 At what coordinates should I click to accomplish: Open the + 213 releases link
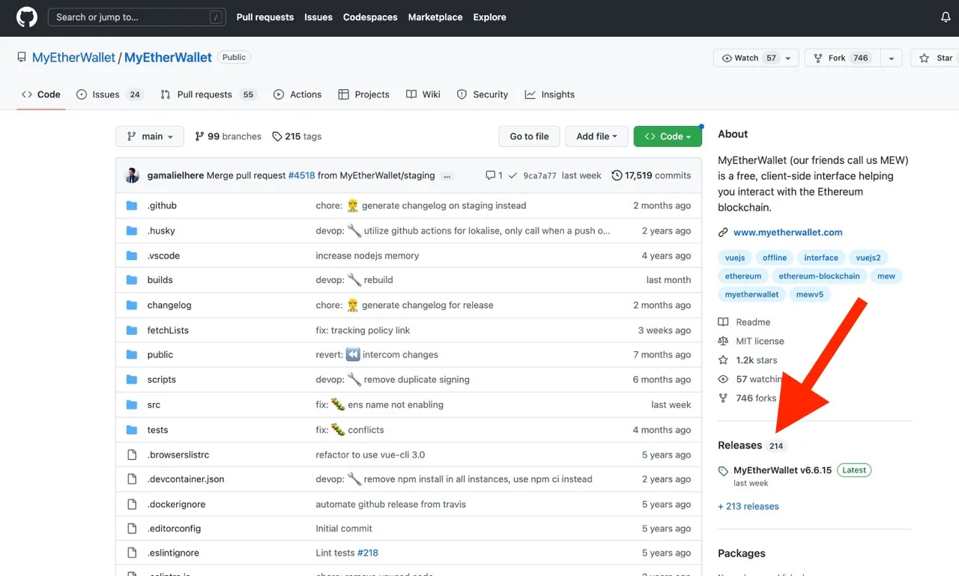point(748,506)
